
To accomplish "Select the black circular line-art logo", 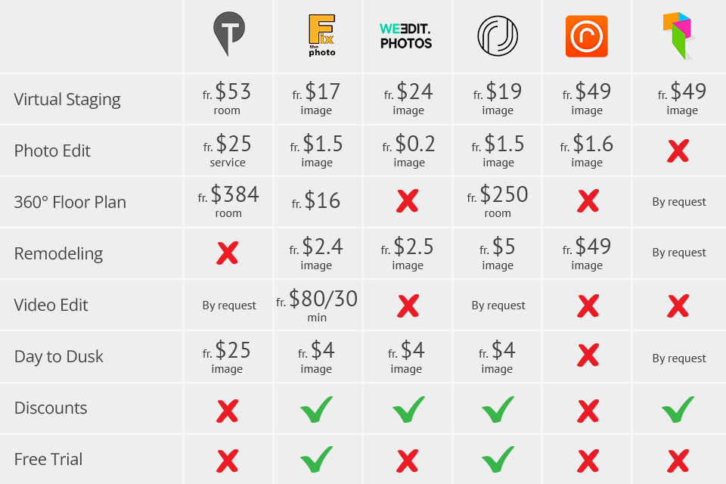I will [x=497, y=36].
